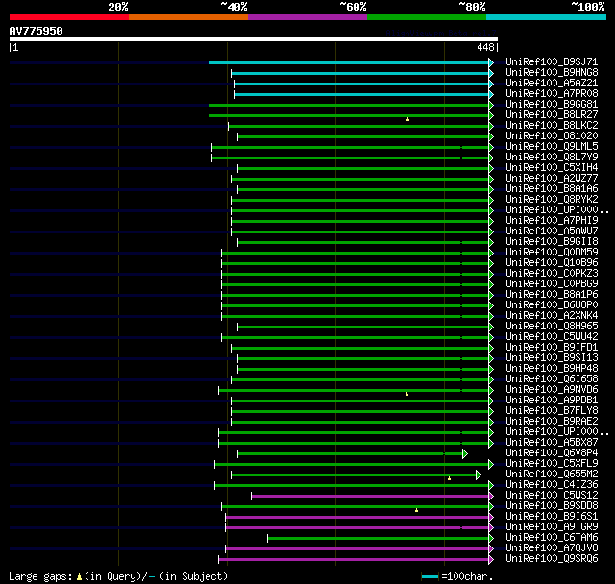Select the UniRef100_Q8L7Y9 hit

(x=552, y=158)
